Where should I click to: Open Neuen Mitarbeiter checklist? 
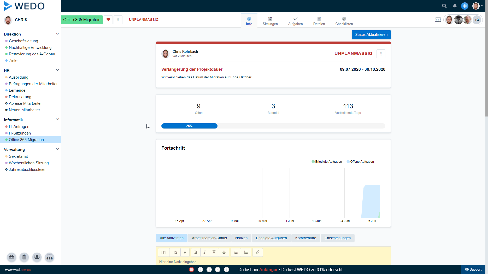tap(25, 110)
